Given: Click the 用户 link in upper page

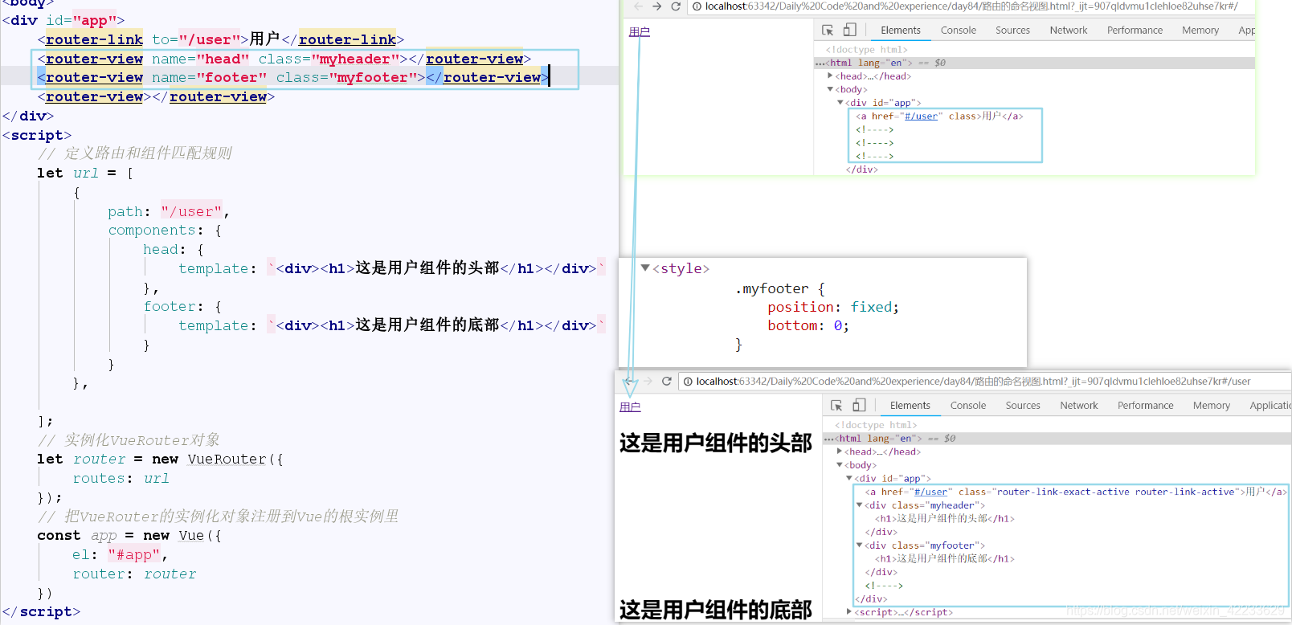Looking at the screenshot, I should (x=640, y=32).
